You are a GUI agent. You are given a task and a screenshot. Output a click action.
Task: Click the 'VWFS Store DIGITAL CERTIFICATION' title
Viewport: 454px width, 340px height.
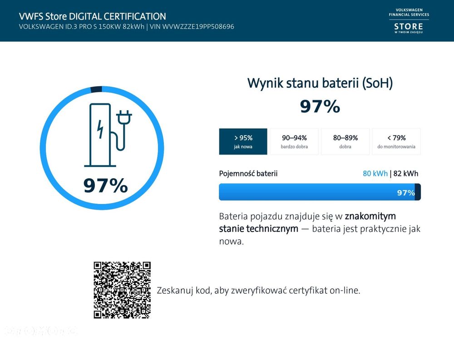92,16
